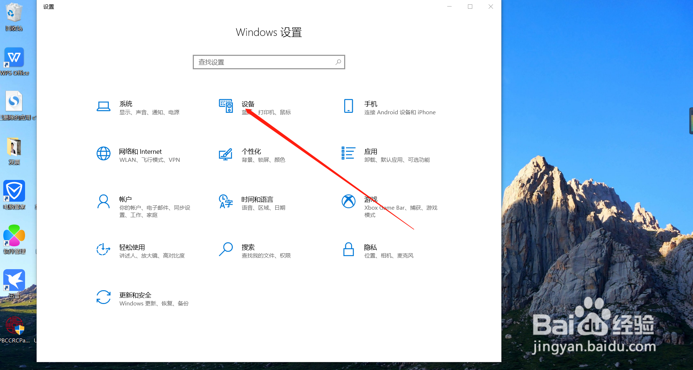This screenshot has height=370, width=693.
Task: Click '讲述人、放大镜、高对比度' description
Action: pos(152,256)
